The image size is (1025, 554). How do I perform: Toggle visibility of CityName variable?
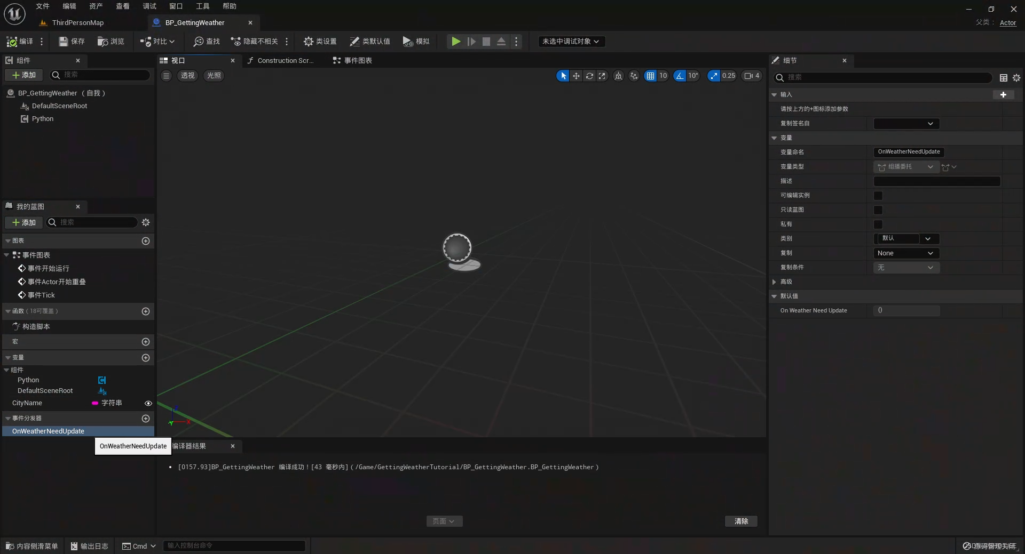[148, 403]
